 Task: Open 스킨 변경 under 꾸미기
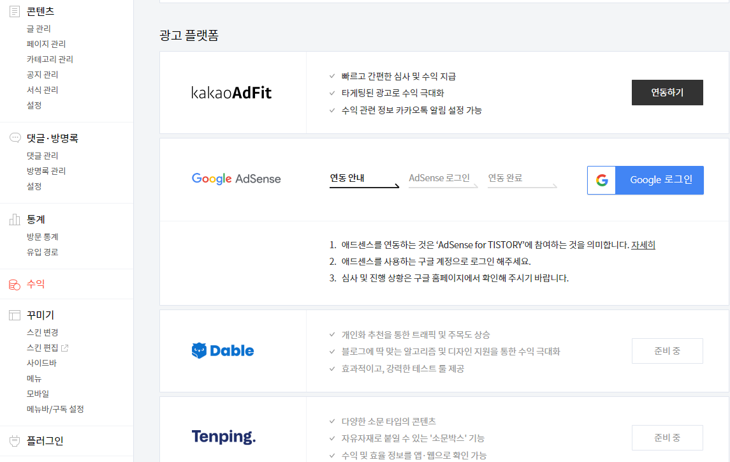42,332
